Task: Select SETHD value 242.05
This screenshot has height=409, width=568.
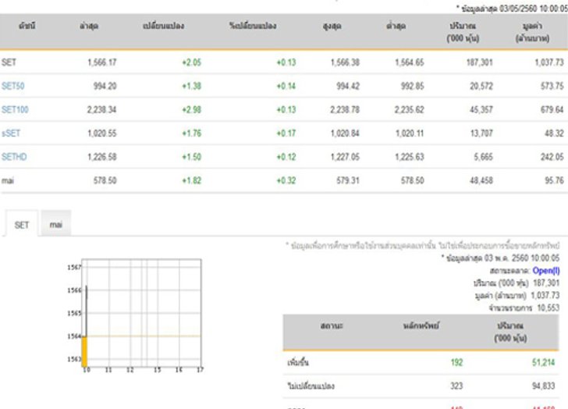Action: click(552, 157)
